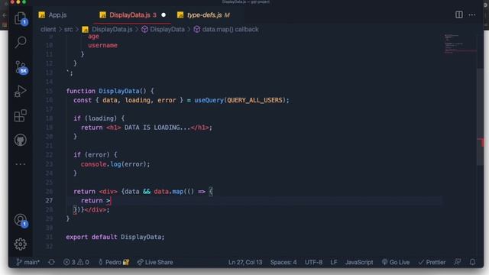Go to line via Ln 27, Col 13
The width and height of the screenshot is (489, 275).
(245, 262)
